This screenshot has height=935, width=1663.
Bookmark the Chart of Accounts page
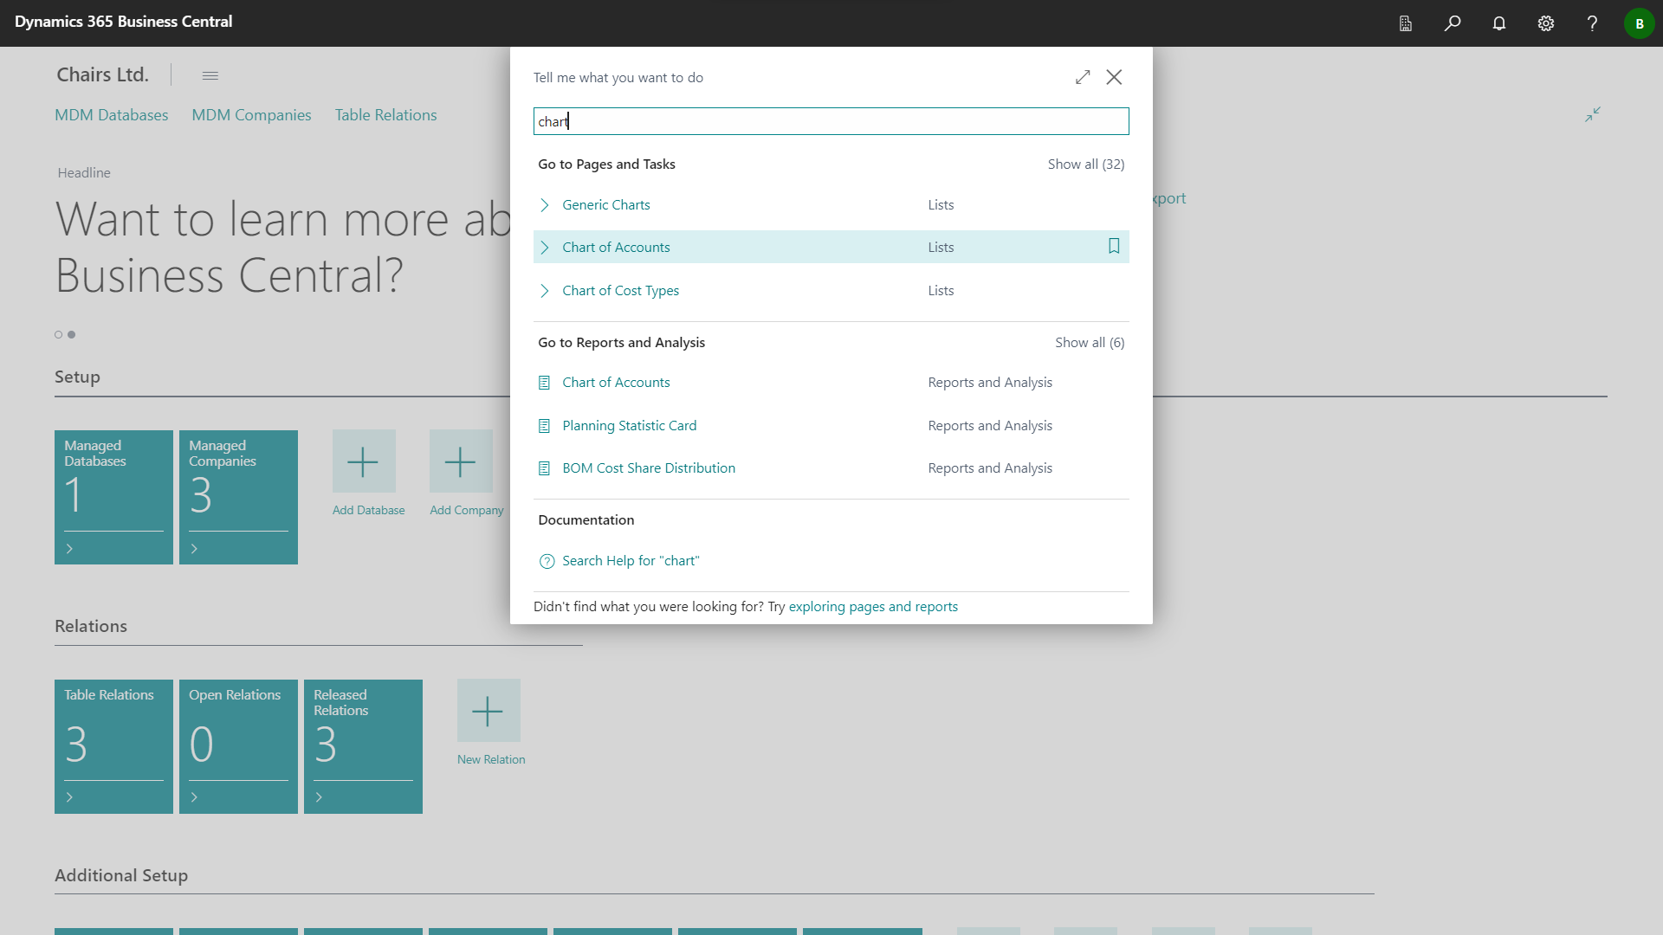(1114, 247)
